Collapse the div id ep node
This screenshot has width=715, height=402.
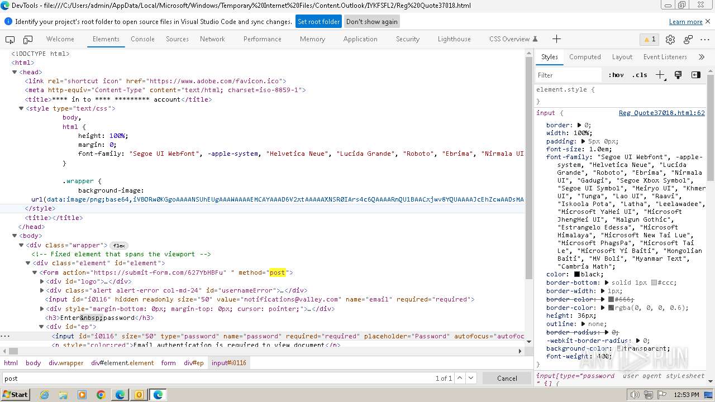pyautogui.click(x=42, y=327)
